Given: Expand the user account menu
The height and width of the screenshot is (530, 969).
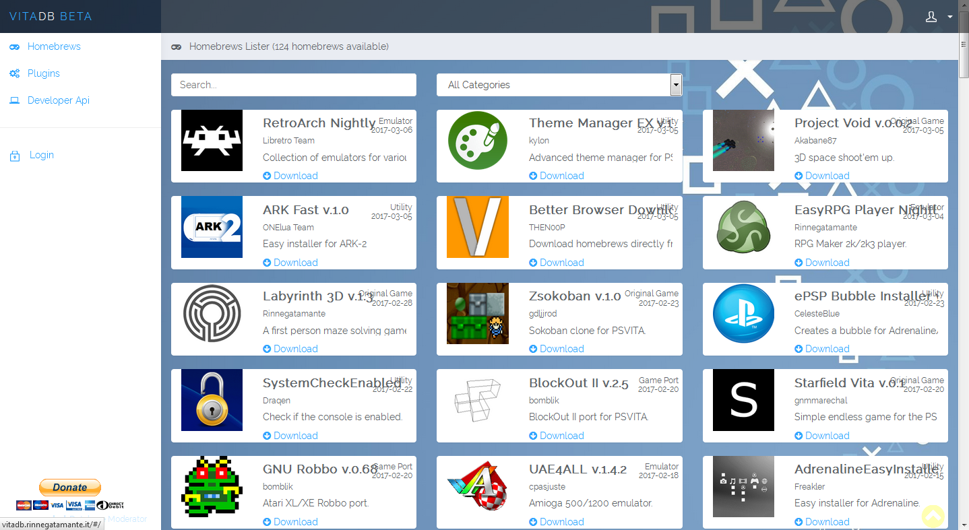Looking at the screenshot, I should coord(938,17).
